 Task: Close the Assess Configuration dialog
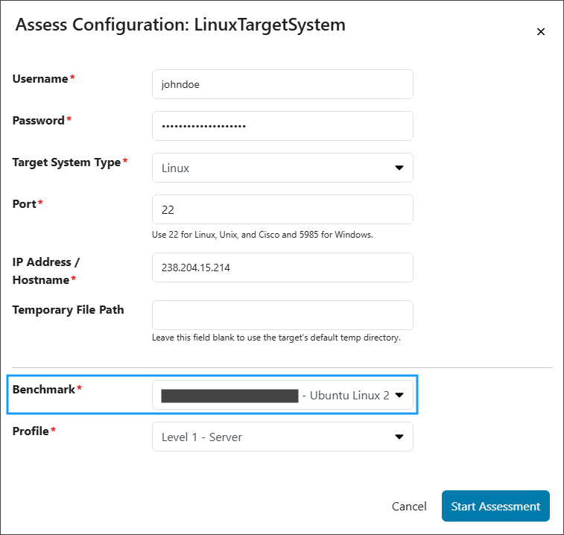tap(541, 31)
